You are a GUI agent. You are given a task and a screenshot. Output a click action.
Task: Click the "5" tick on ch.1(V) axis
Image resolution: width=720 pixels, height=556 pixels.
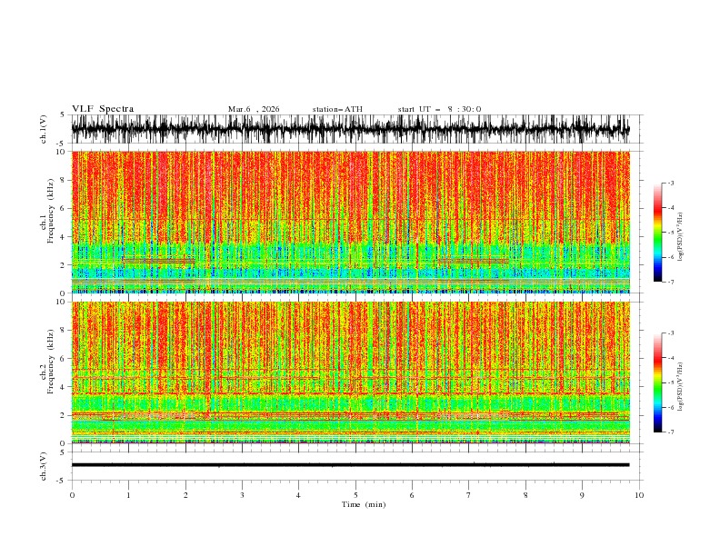coord(63,114)
